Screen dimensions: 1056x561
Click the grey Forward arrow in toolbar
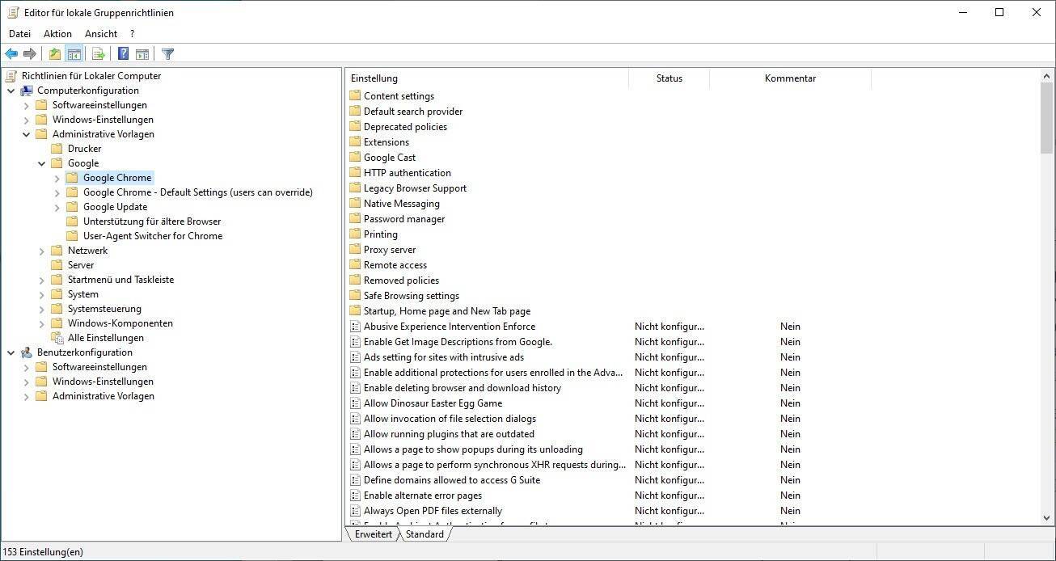point(30,54)
